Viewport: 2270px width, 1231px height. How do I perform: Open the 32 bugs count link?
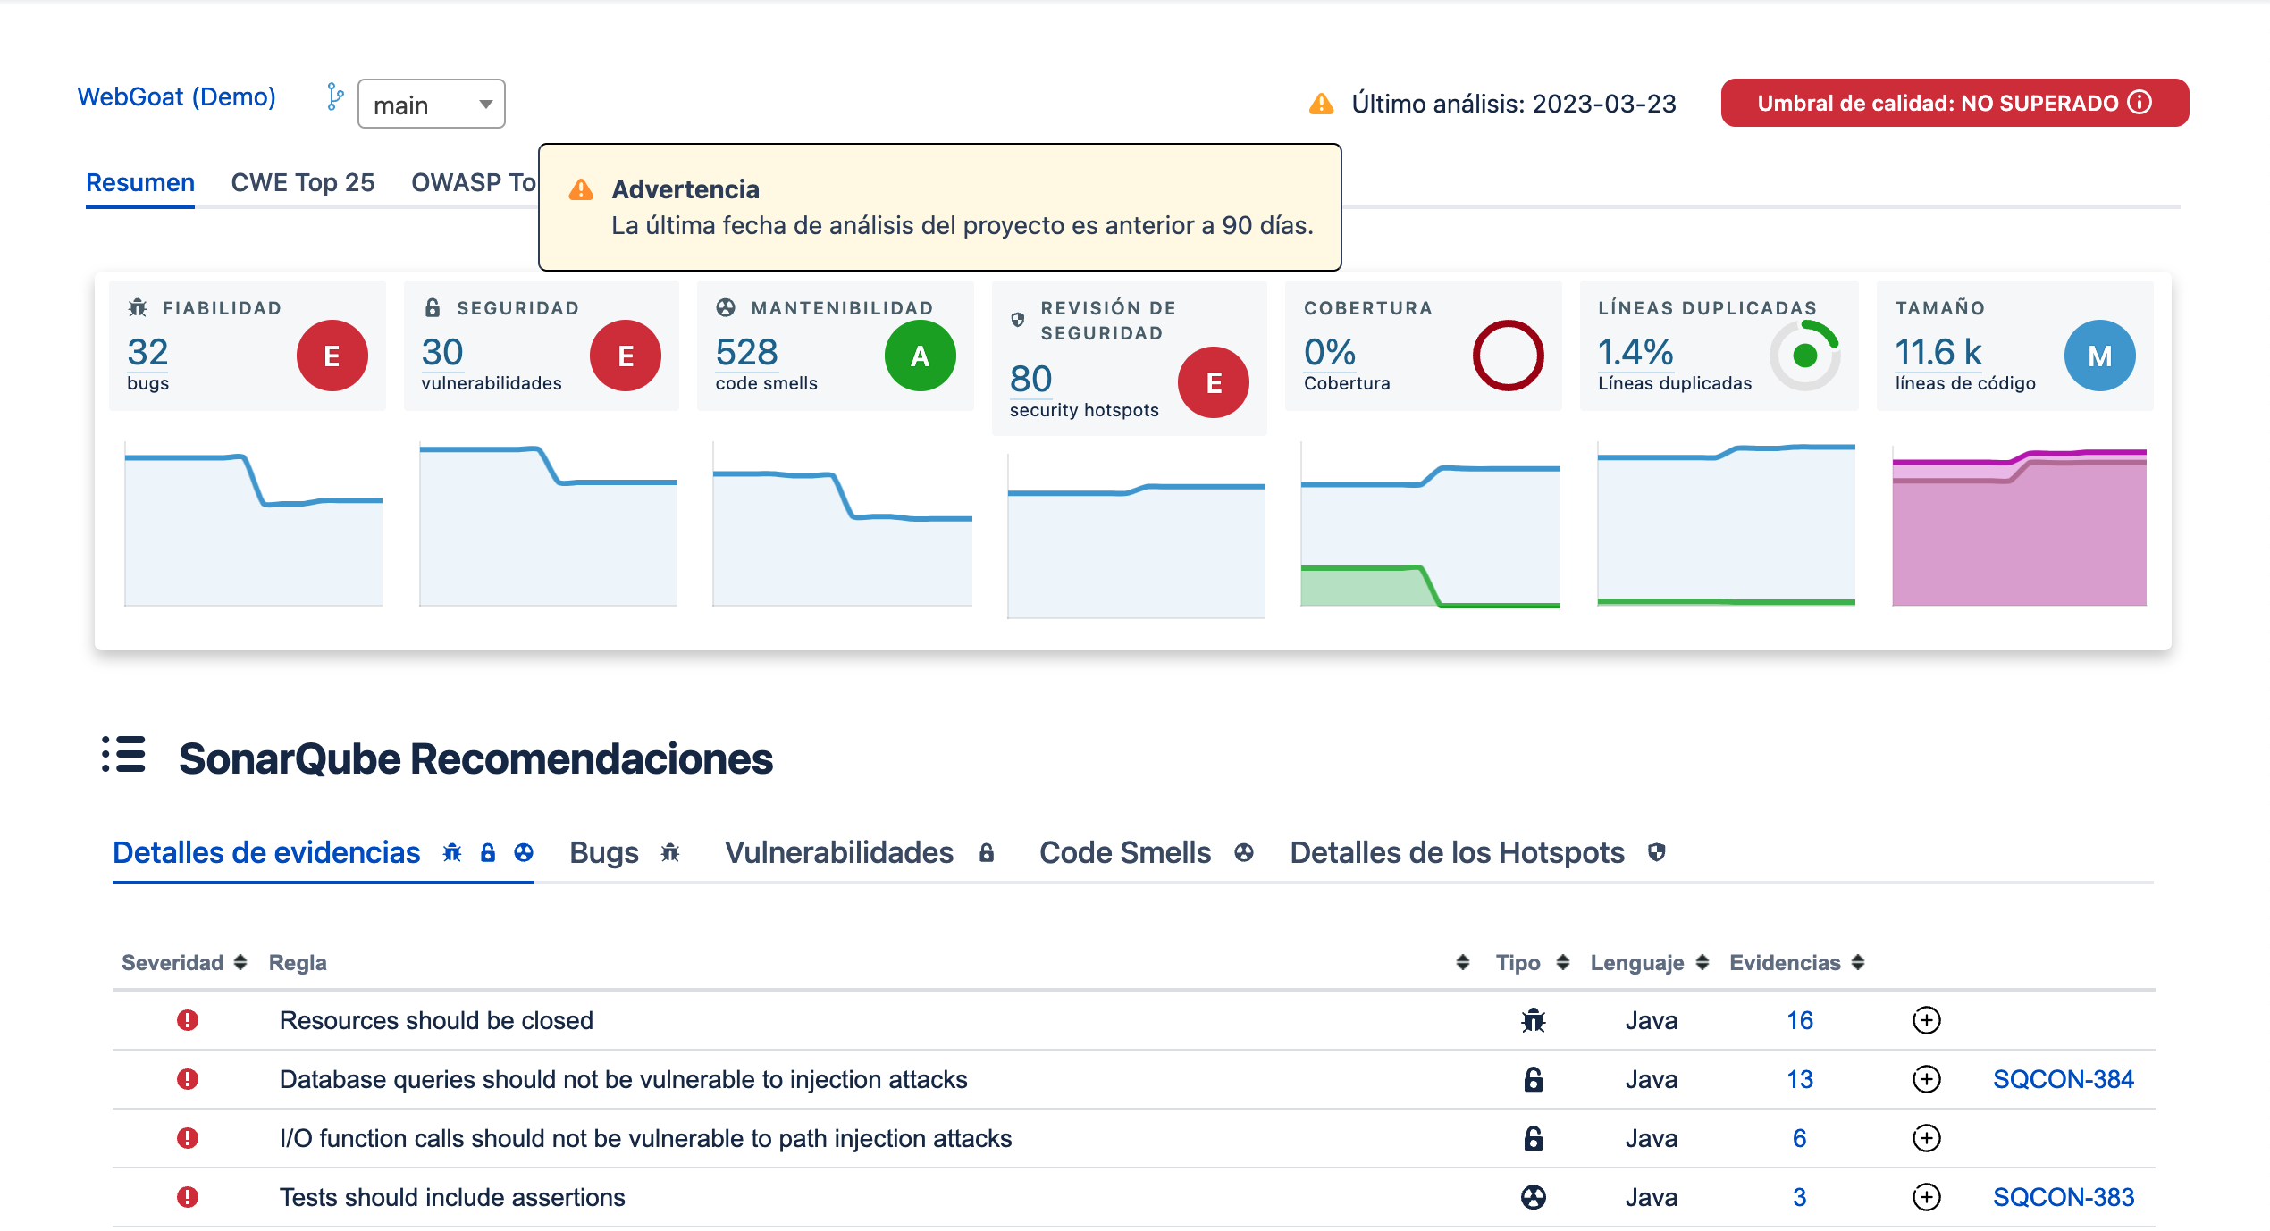click(147, 352)
